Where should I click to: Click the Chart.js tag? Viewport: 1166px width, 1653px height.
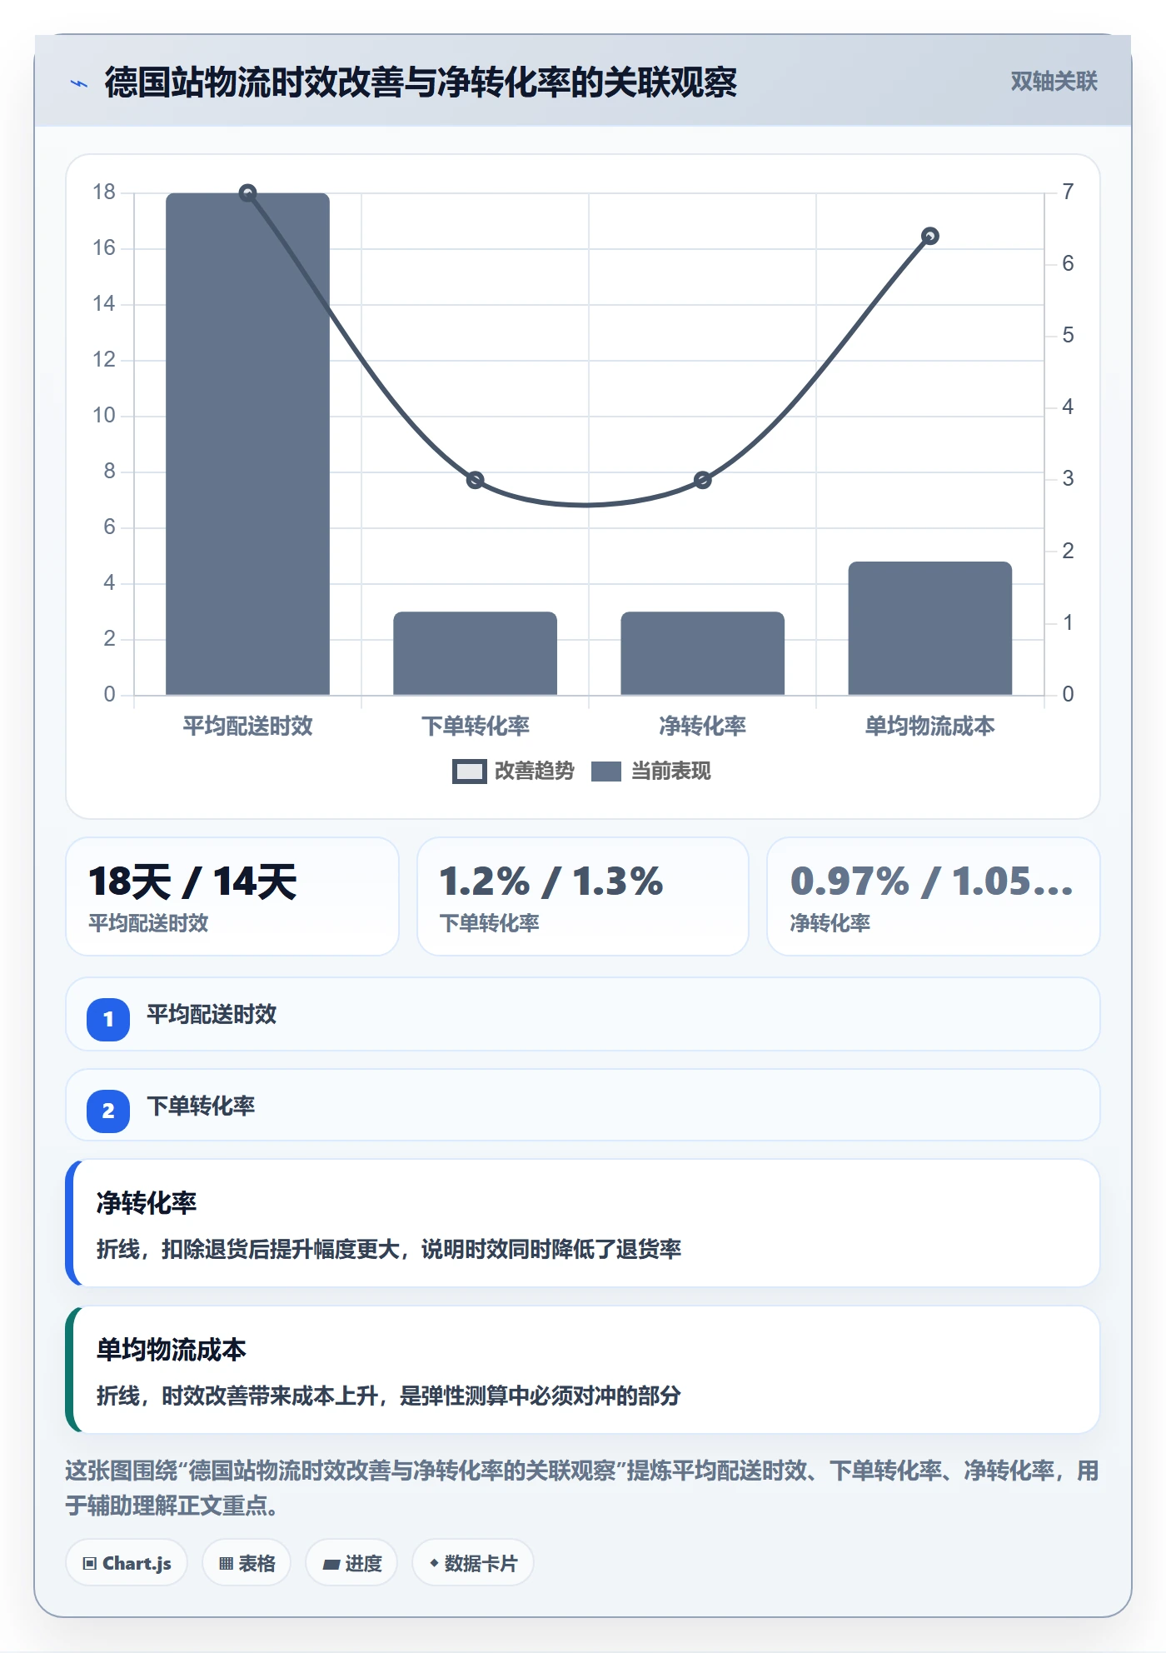pyautogui.click(x=127, y=1563)
